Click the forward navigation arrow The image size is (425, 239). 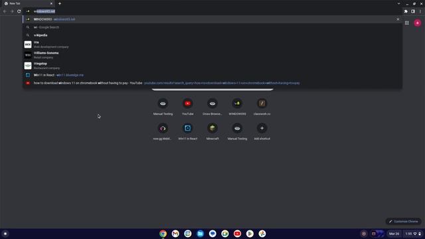(x=12, y=11)
